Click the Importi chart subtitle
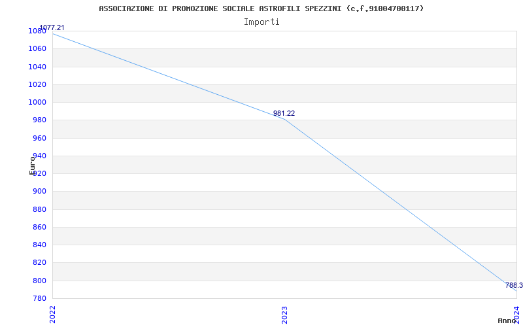Viewport: 523px width, 327px height. [x=261, y=22]
